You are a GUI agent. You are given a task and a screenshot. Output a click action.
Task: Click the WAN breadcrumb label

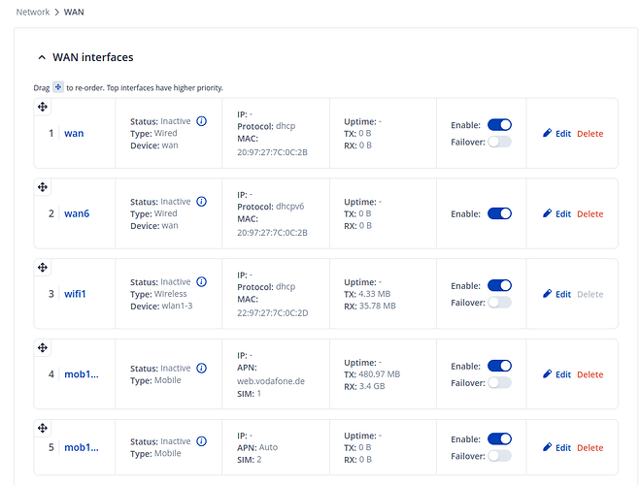tap(75, 13)
